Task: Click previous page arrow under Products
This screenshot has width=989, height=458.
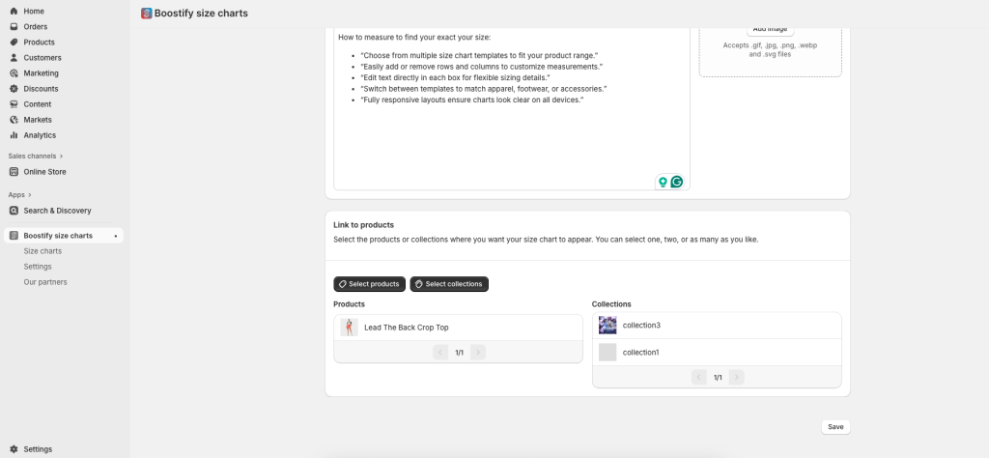Action: (440, 352)
